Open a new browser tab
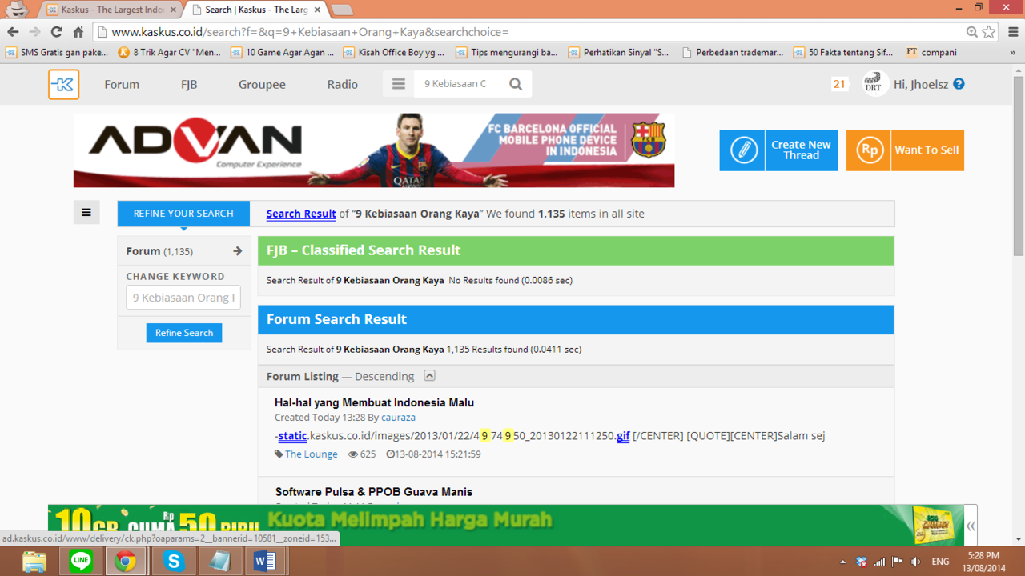Viewport: 1025px width, 576px height. (342, 10)
